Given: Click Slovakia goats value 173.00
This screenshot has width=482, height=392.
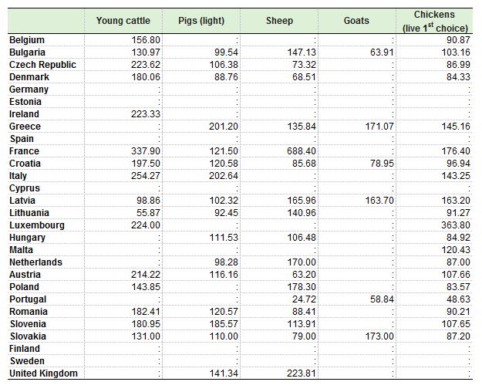Looking at the screenshot, I should pos(379,336).
